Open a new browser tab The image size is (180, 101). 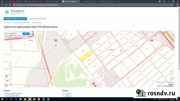[x=120, y=1]
